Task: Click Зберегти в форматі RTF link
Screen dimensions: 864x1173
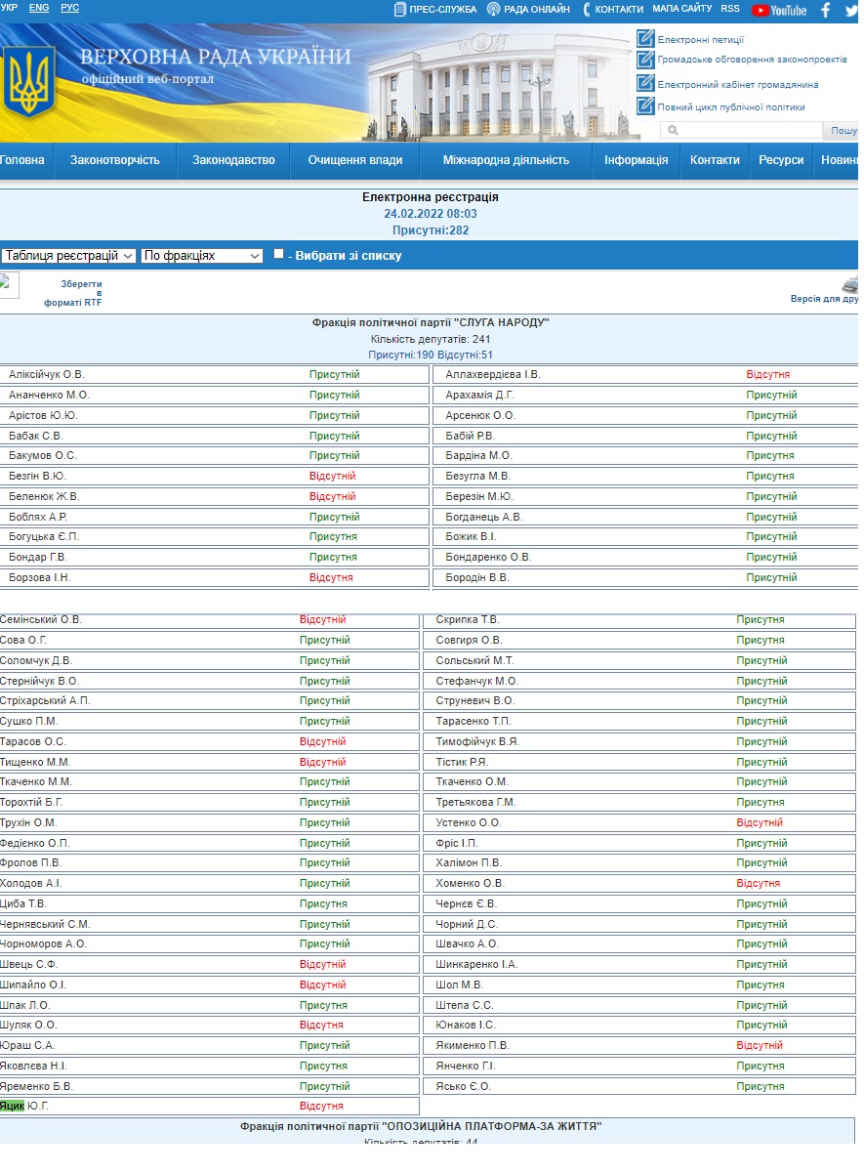Action: click(73, 293)
